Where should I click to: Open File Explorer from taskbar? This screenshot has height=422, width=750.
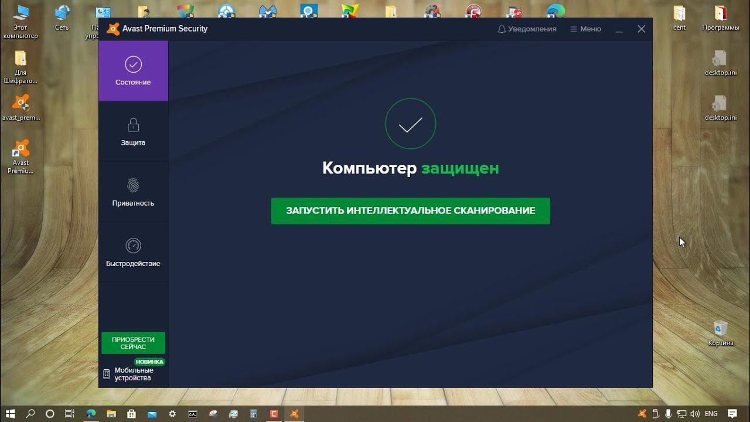(x=111, y=414)
